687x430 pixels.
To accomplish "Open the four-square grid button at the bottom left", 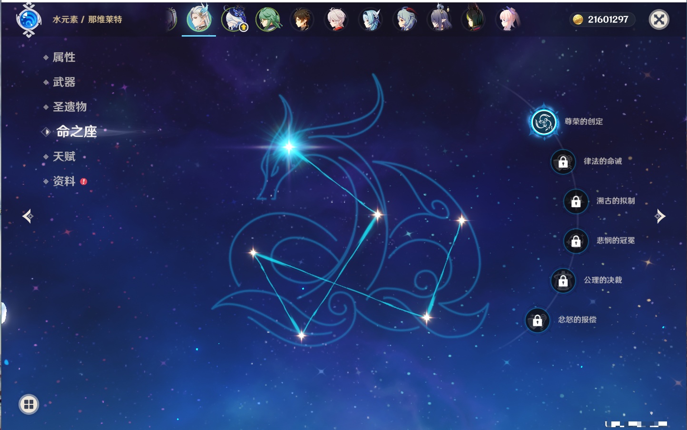I will [29, 404].
